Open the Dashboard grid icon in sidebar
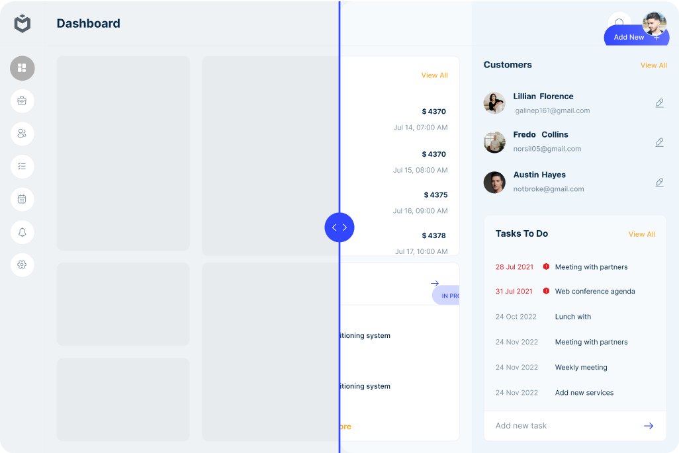 23,68
